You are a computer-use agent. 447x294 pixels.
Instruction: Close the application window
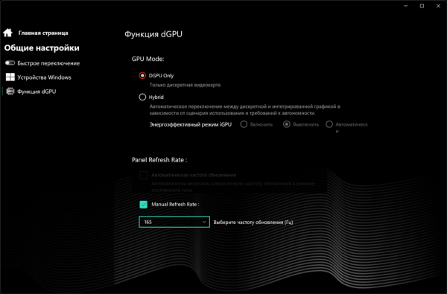[x=438, y=6]
